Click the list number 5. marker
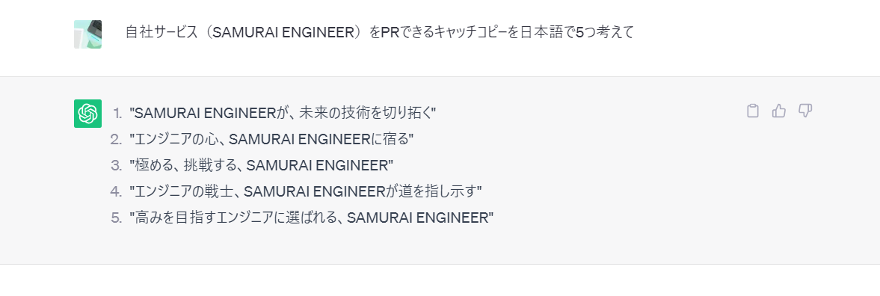Viewport: 880px width, 296px height. pos(116,218)
